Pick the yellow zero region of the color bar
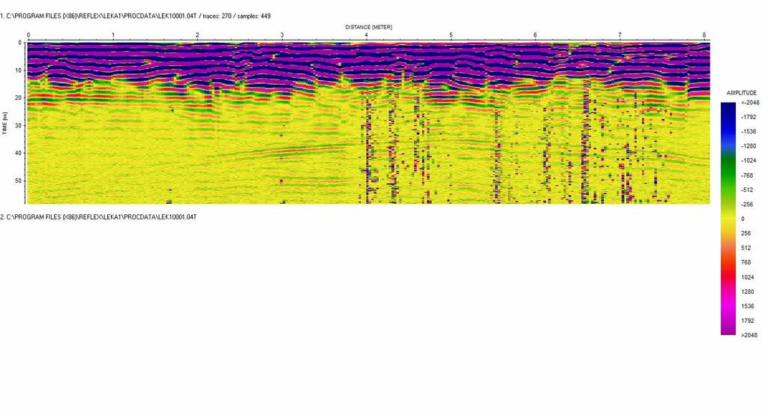This screenshot has width=768, height=416. pyautogui.click(x=727, y=218)
